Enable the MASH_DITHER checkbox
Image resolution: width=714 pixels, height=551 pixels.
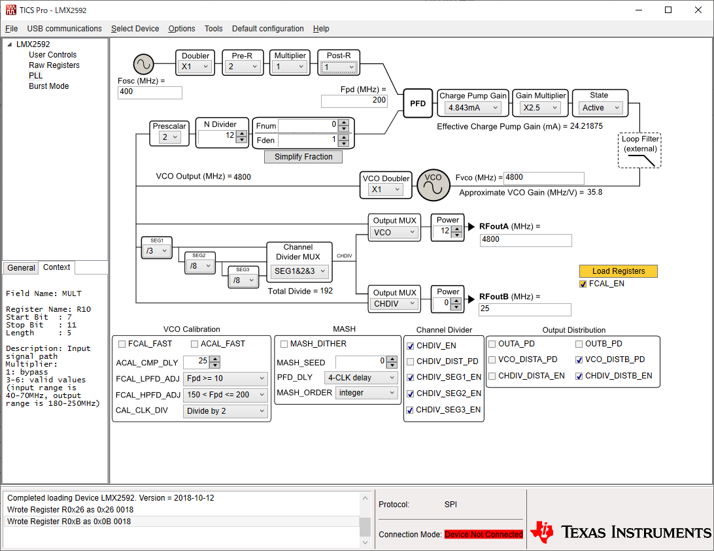point(284,344)
